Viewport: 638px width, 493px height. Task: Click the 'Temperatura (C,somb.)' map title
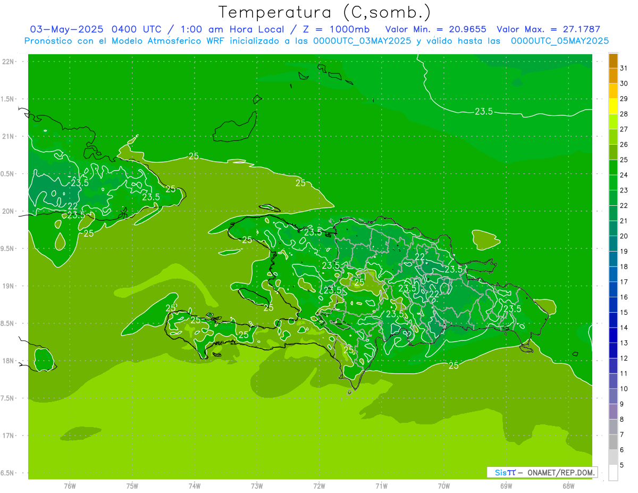[x=325, y=12]
